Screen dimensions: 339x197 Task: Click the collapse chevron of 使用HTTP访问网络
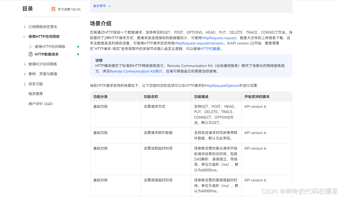click(24, 37)
